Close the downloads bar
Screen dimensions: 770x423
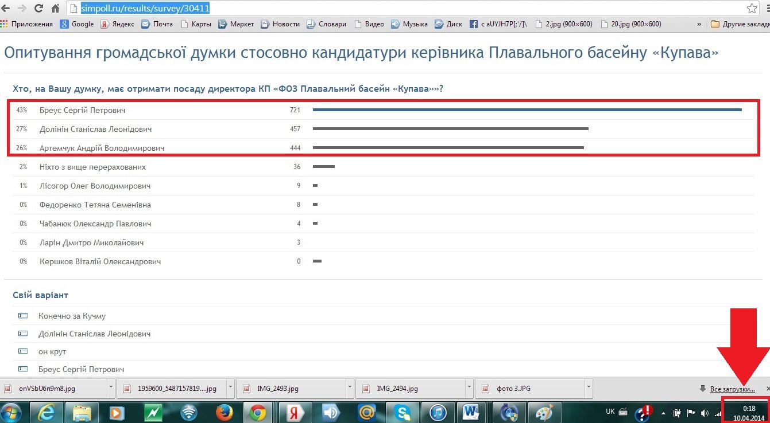pyautogui.click(x=768, y=389)
